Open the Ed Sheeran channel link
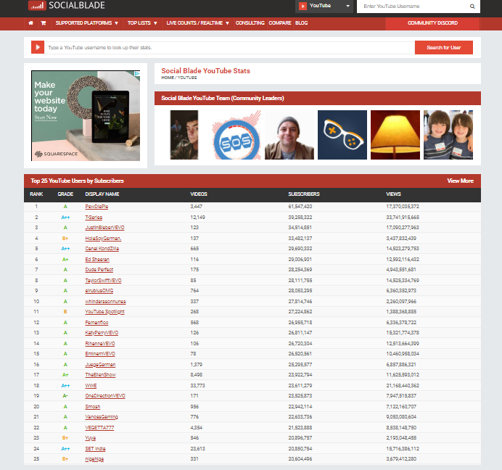Image resolution: width=502 pixels, height=470 pixels. (97, 260)
